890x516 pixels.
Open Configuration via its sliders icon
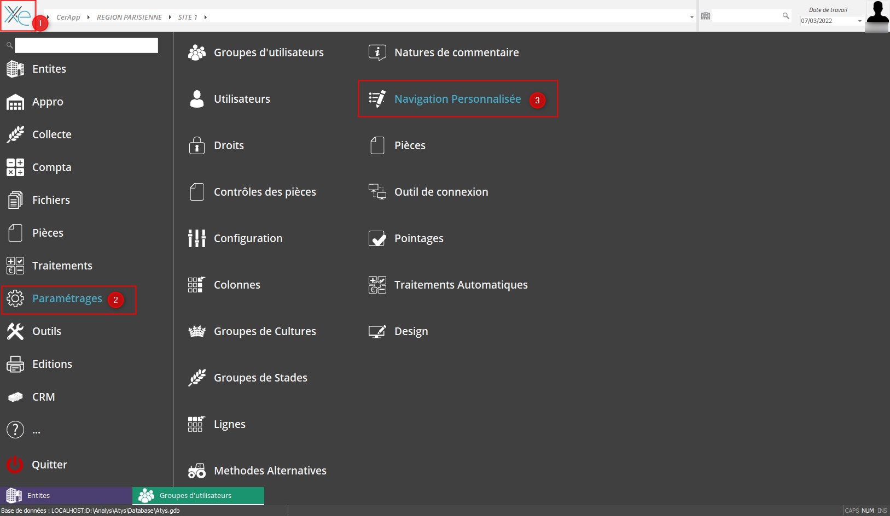[x=196, y=238]
